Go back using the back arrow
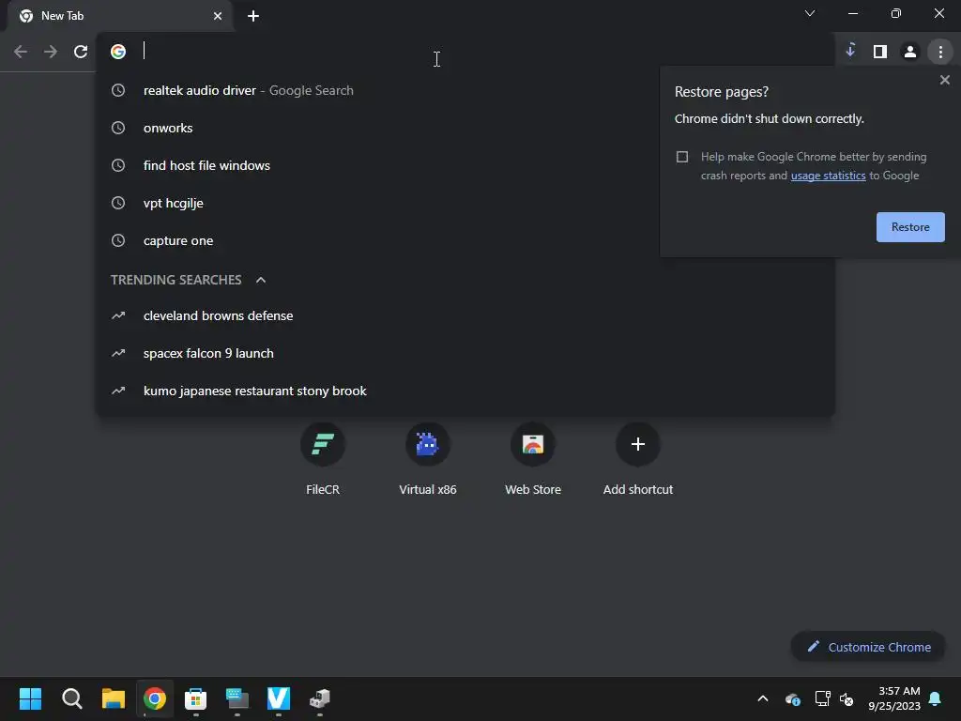Screen dimensions: 961x721 (21, 52)
